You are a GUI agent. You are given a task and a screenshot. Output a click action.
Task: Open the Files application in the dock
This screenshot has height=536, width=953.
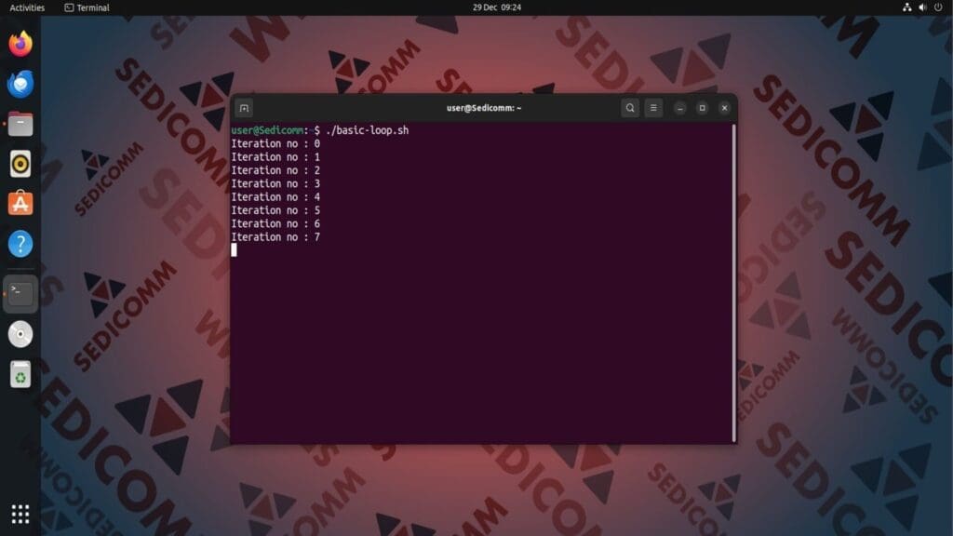pos(20,123)
